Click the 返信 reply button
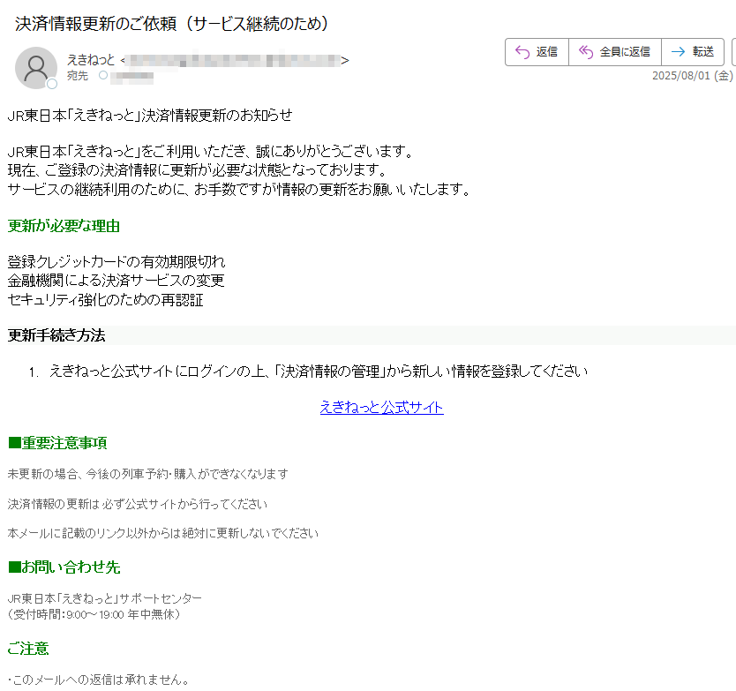 [537, 52]
